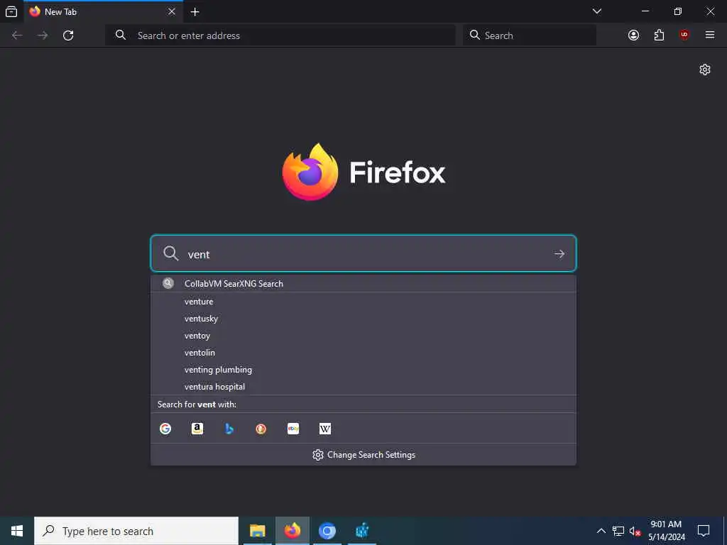Open the application hamburger menu
This screenshot has width=727, height=545.
coord(710,35)
